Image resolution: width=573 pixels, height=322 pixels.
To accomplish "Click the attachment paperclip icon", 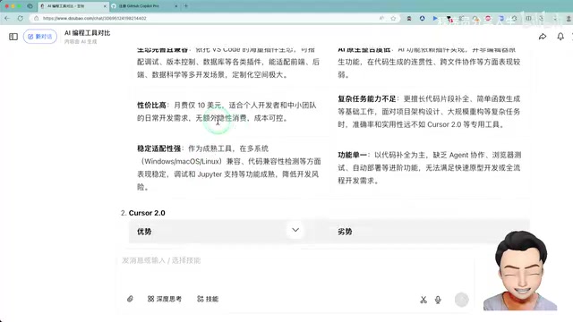I will point(130,299).
